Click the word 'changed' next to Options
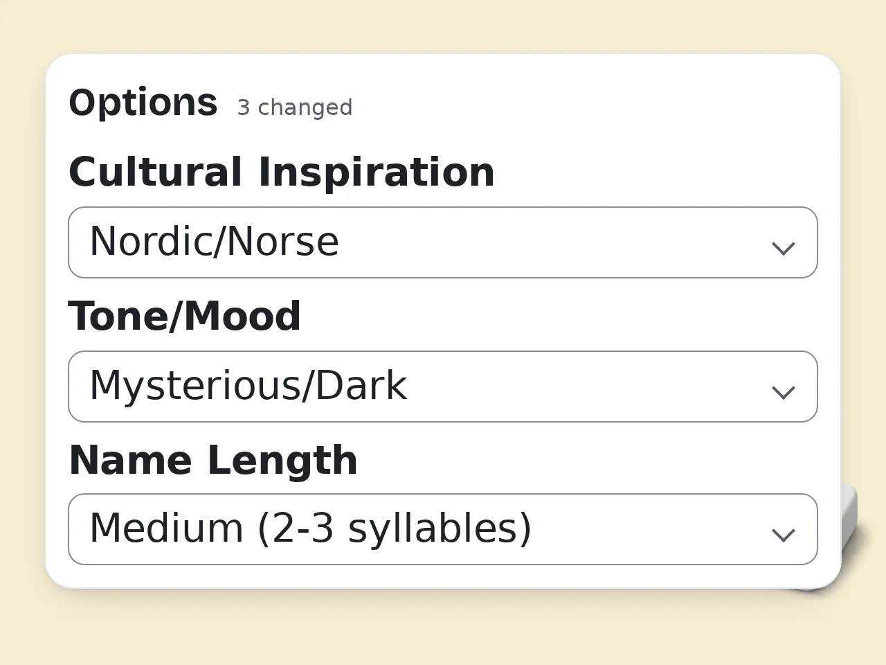886x665 pixels. click(x=305, y=107)
